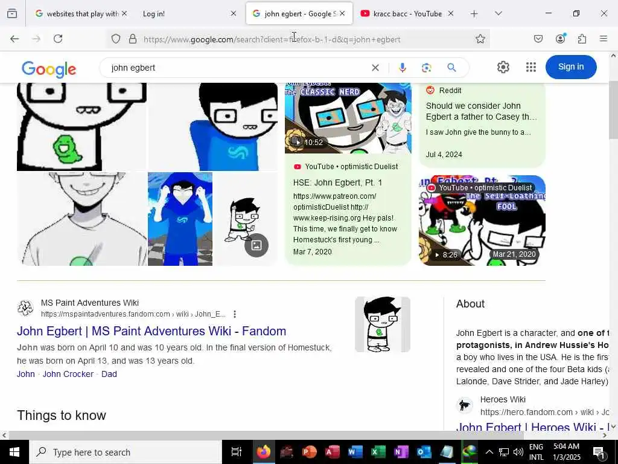Image resolution: width=618 pixels, height=464 pixels.
Task: Open more options for MS Paint Adventures result
Action: click(x=235, y=314)
